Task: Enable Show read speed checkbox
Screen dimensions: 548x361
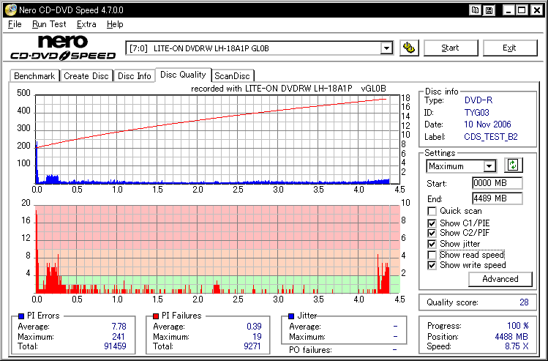Action: 432,255
